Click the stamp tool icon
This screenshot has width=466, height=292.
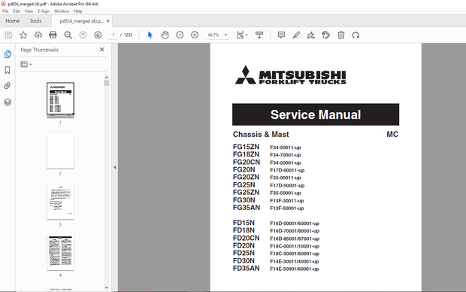326,35
